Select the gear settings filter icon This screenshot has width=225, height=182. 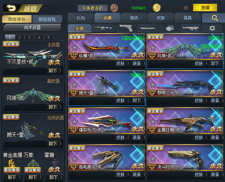tap(212, 28)
